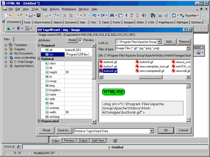
Task: Click the Save floppy disk icon
Action: point(30,15)
